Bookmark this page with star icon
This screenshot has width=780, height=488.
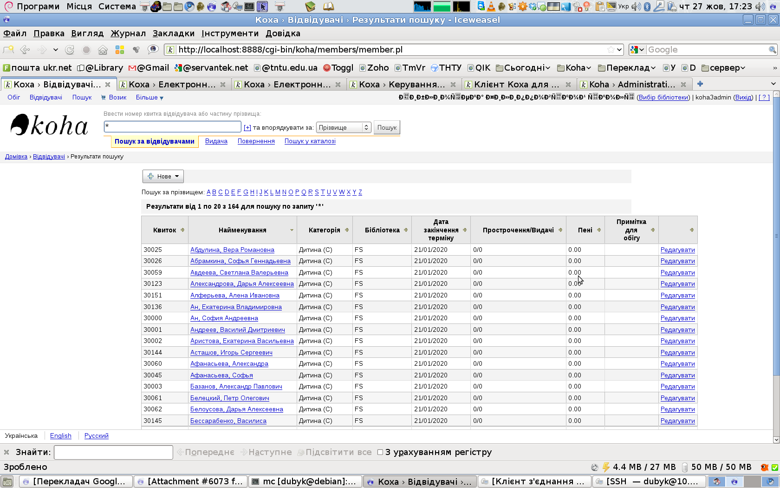point(611,50)
